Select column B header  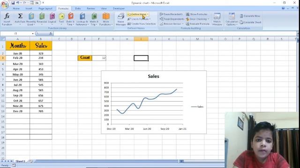pos(41,39)
